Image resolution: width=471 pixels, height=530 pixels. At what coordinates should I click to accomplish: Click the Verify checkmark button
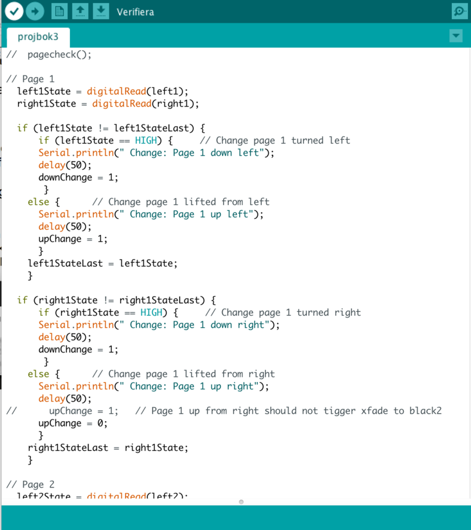point(14,11)
